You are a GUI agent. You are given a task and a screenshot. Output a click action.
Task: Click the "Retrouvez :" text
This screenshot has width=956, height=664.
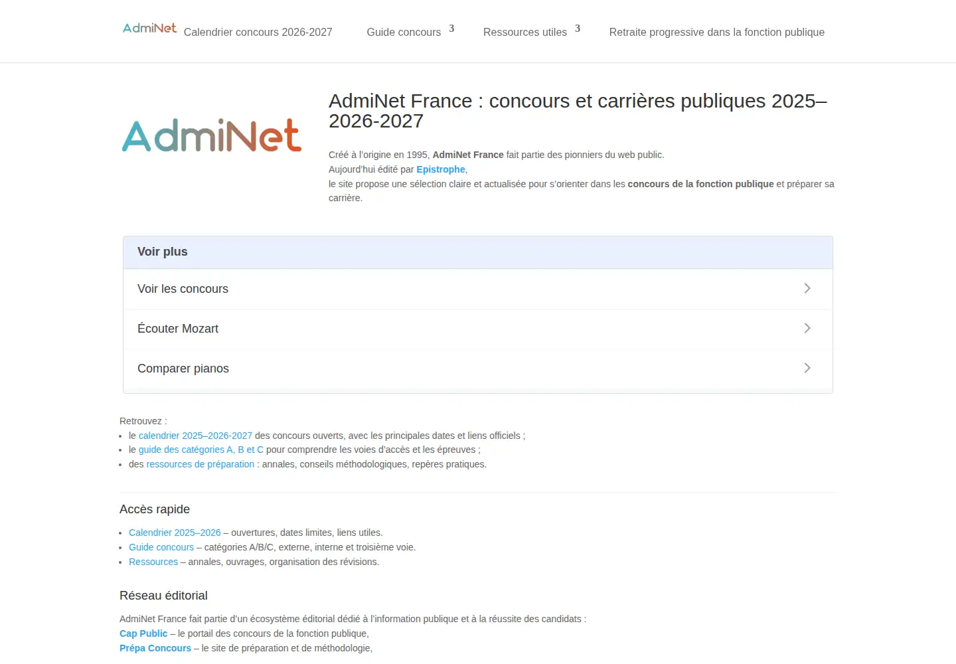(x=143, y=421)
